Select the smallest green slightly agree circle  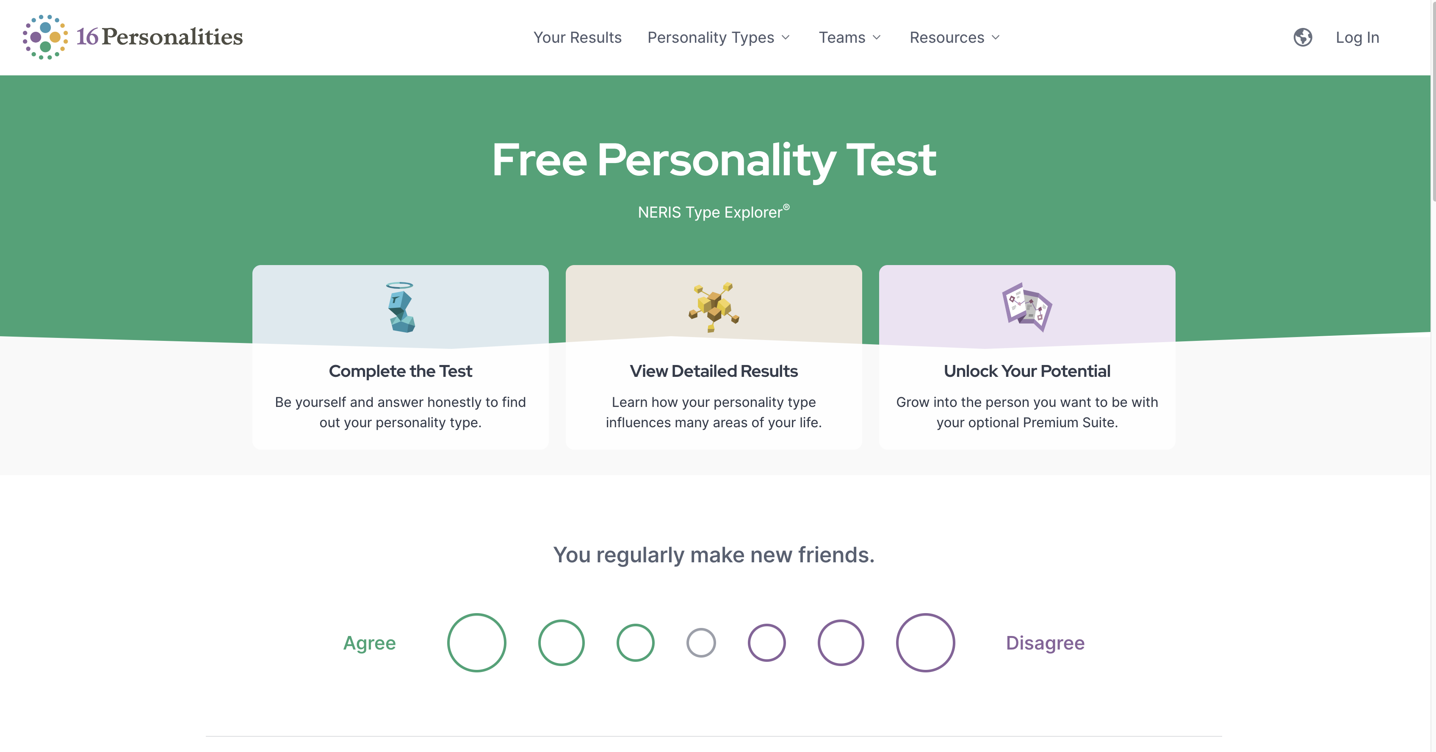coord(636,643)
